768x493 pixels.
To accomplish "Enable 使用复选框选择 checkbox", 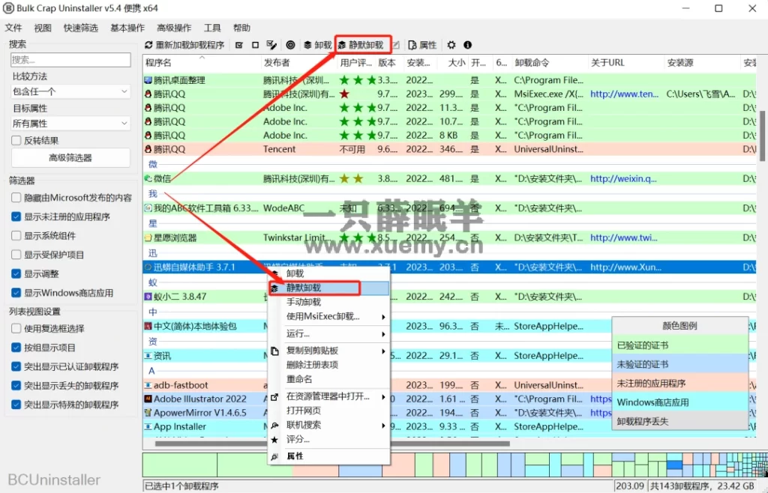I will pos(16,329).
